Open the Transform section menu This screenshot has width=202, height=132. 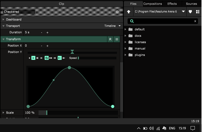[117, 39]
